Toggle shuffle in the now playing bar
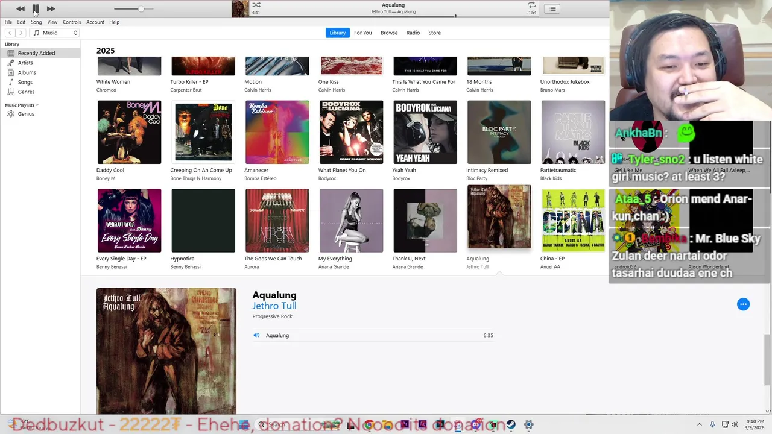 pos(256,5)
